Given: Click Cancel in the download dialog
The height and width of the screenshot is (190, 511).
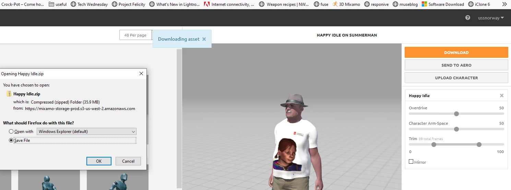Looking at the screenshot, I should pos(128,161).
